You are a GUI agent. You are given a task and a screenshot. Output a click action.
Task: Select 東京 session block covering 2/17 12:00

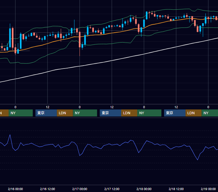tap(110, 113)
